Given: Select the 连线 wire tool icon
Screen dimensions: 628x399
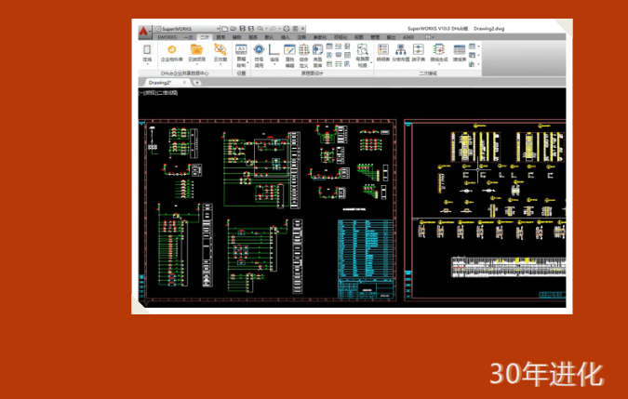Looking at the screenshot, I should click(274, 49).
